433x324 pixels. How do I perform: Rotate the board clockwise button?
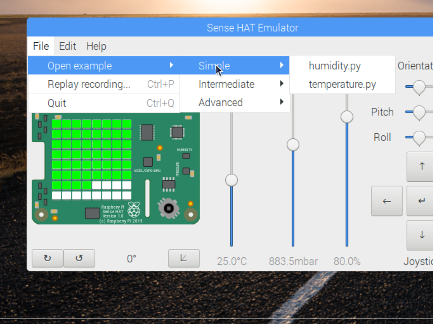click(x=47, y=258)
